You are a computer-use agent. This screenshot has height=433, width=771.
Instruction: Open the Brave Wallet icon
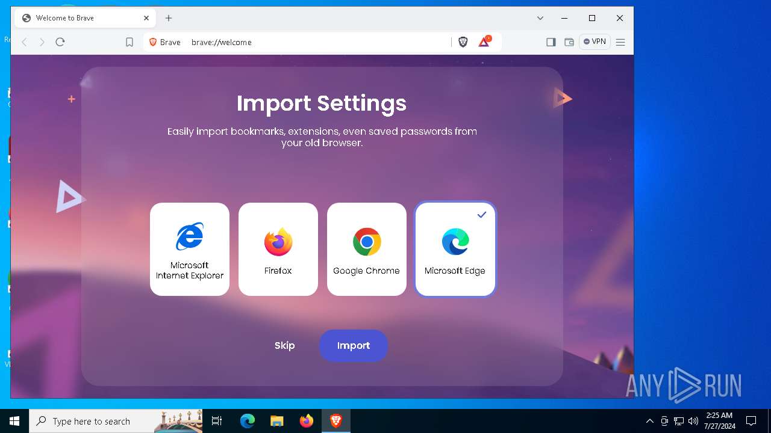[569, 42]
